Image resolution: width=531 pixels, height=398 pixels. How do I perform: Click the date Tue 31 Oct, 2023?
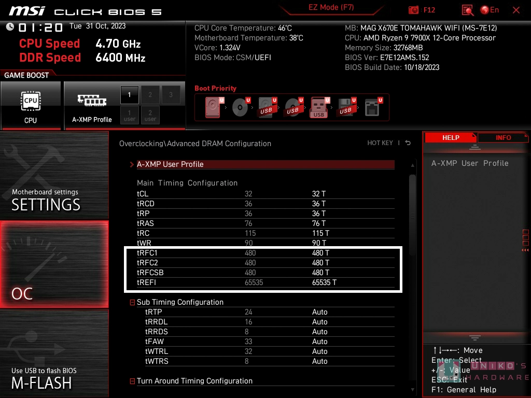[x=97, y=26]
